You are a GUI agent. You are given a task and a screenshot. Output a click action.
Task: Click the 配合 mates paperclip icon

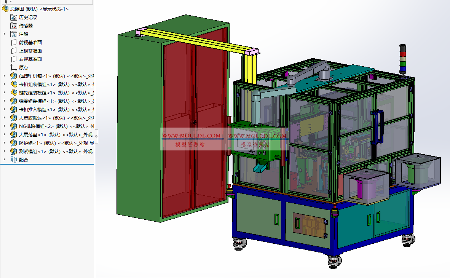tap(14, 160)
